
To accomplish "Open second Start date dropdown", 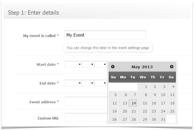I will 88,64.
